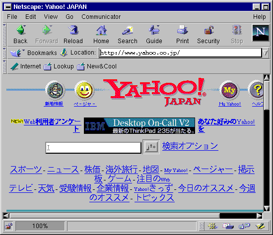Collapse the navigation toolbar grip handle

click(x=4, y=34)
